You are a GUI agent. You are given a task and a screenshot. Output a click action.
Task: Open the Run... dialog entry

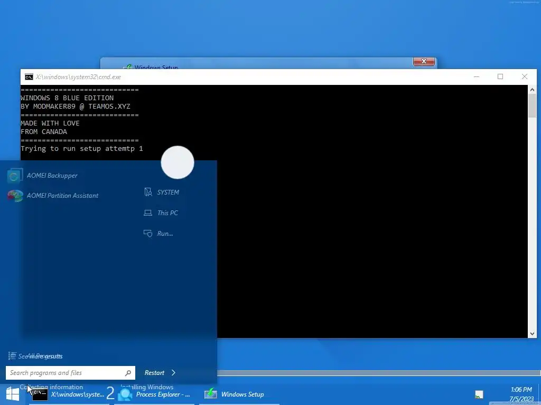(x=158, y=234)
